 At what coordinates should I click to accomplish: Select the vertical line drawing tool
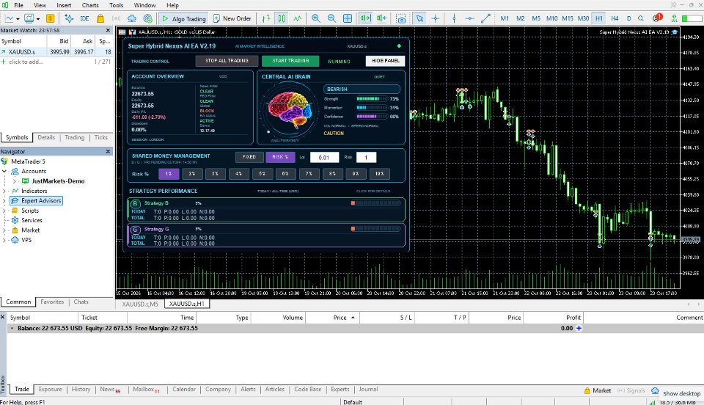point(454,18)
